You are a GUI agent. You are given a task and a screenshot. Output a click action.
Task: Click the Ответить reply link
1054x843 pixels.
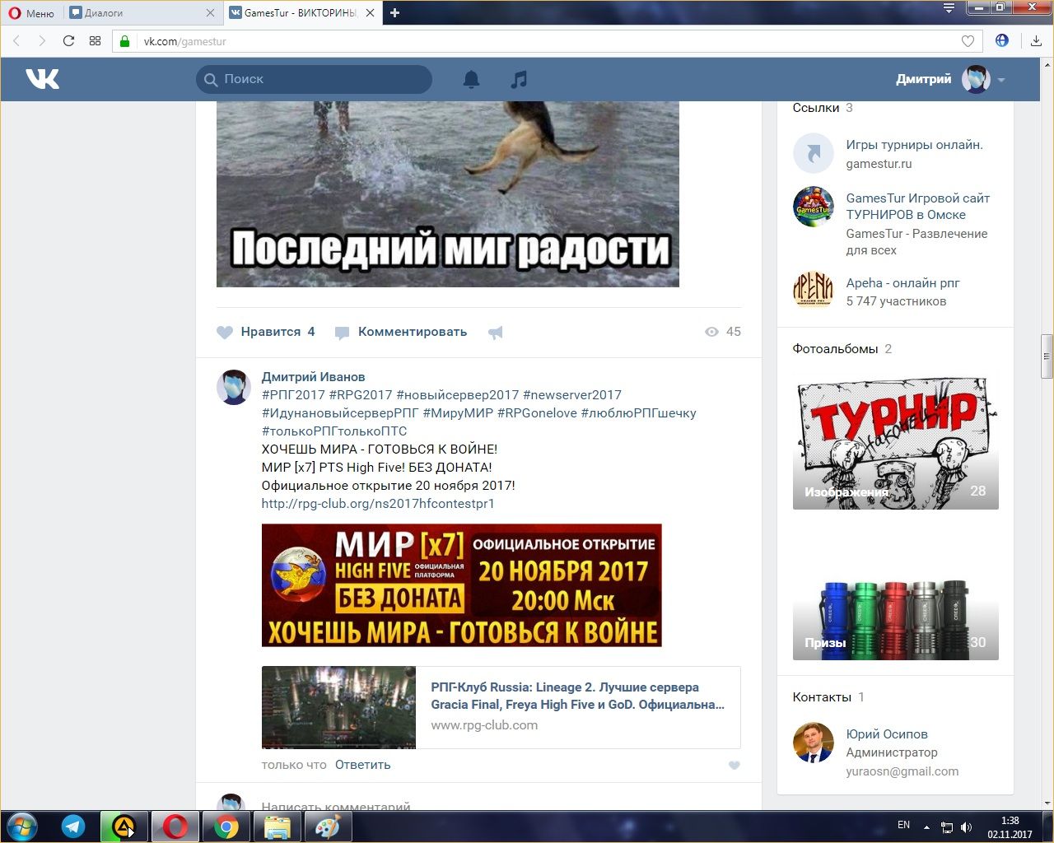[x=362, y=765]
